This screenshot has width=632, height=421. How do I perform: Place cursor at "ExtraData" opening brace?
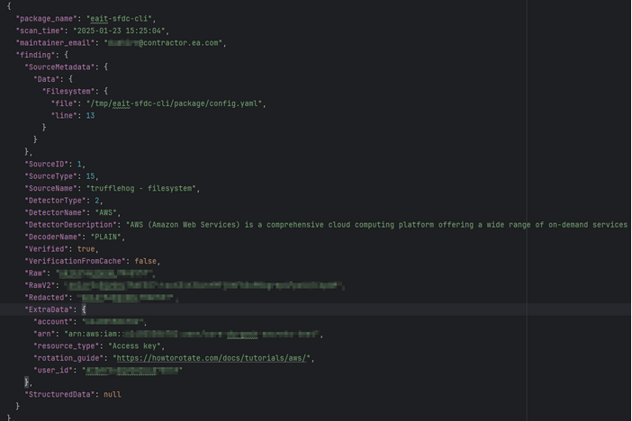[x=84, y=309]
